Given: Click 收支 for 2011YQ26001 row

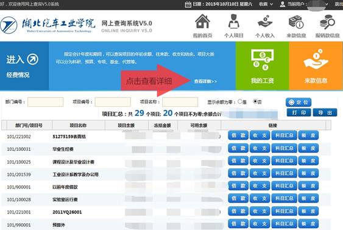Looking at the screenshot, I should (260, 211).
